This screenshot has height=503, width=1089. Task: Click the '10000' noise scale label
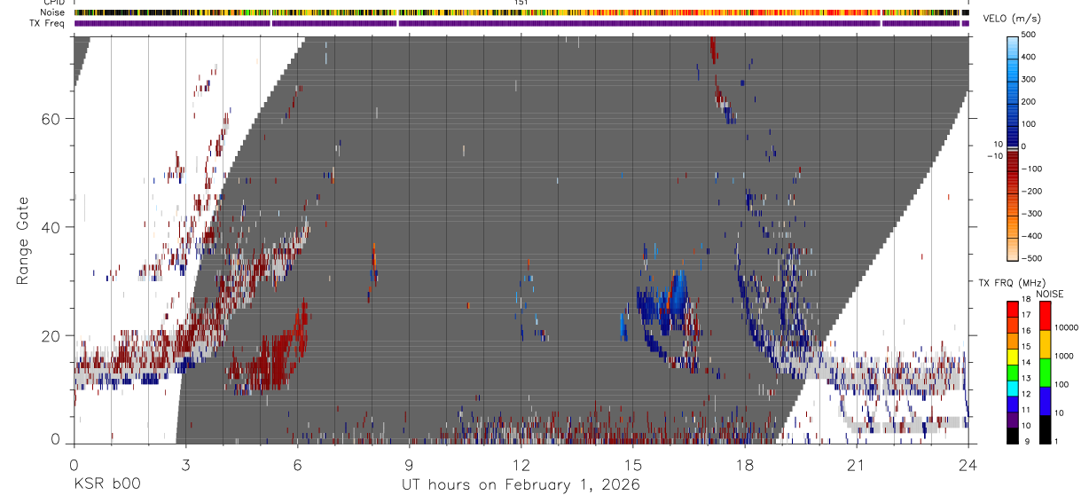(1067, 328)
